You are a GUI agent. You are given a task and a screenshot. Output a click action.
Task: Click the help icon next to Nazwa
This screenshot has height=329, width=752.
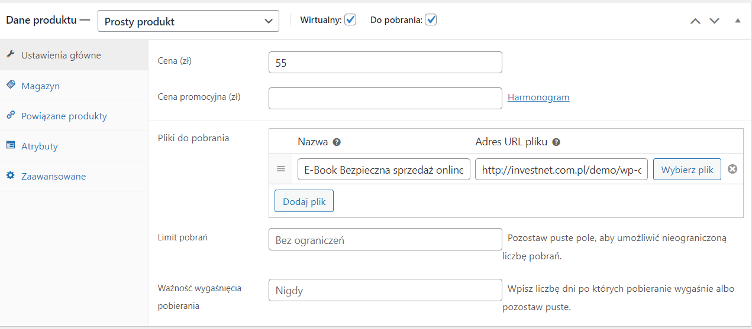click(337, 142)
